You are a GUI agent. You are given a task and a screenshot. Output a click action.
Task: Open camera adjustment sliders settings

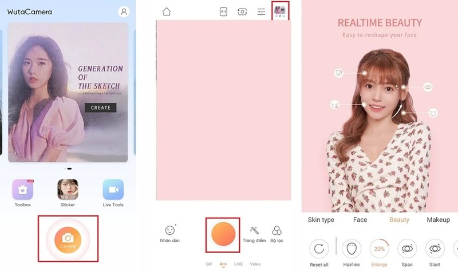(x=261, y=11)
